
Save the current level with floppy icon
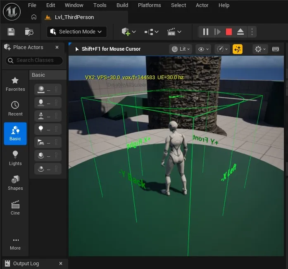[x=11, y=32]
